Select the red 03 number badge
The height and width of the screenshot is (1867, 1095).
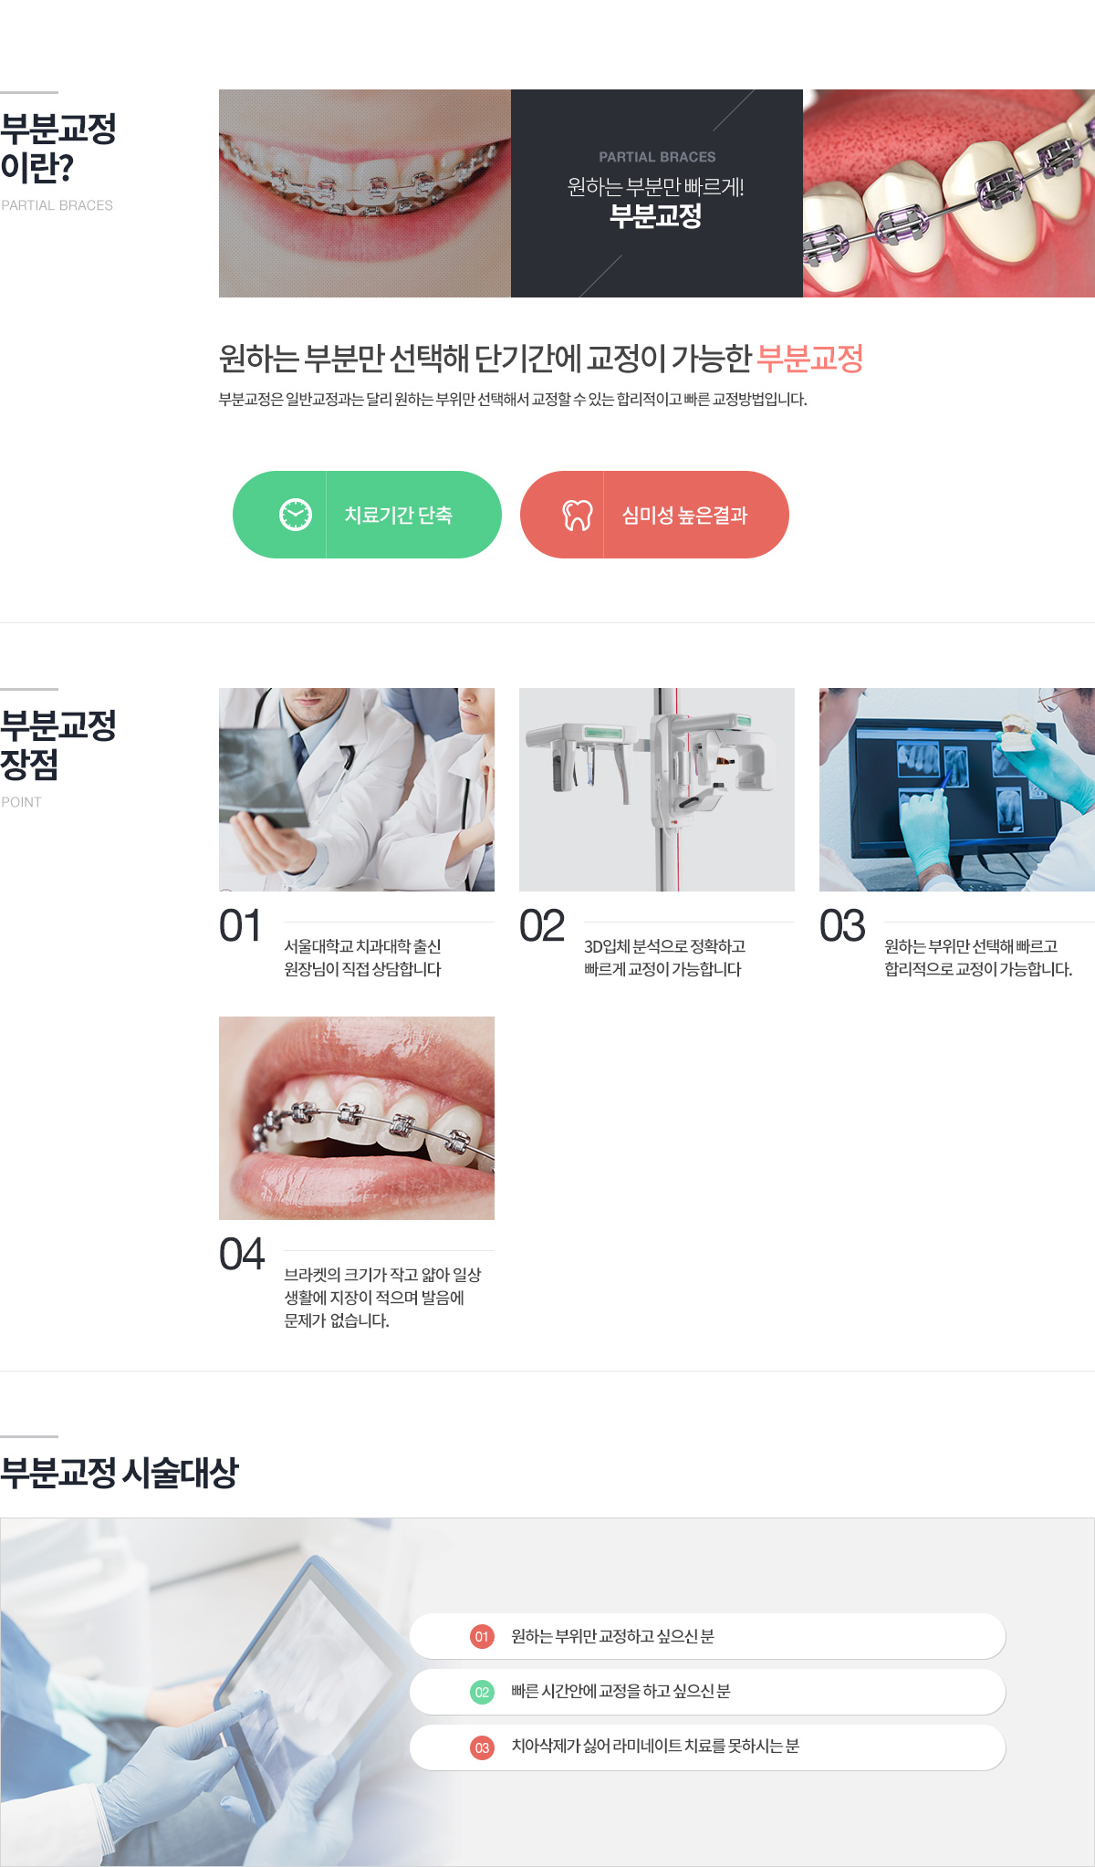[x=482, y=1747]
